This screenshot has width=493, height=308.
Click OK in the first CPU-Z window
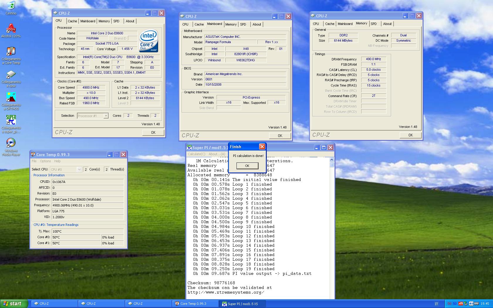[153, 132]
